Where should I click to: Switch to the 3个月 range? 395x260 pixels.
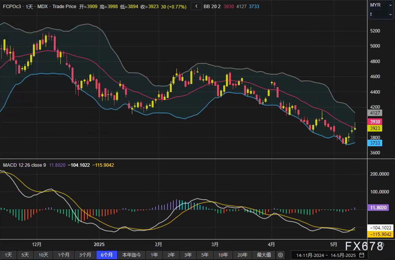point(85,255)
